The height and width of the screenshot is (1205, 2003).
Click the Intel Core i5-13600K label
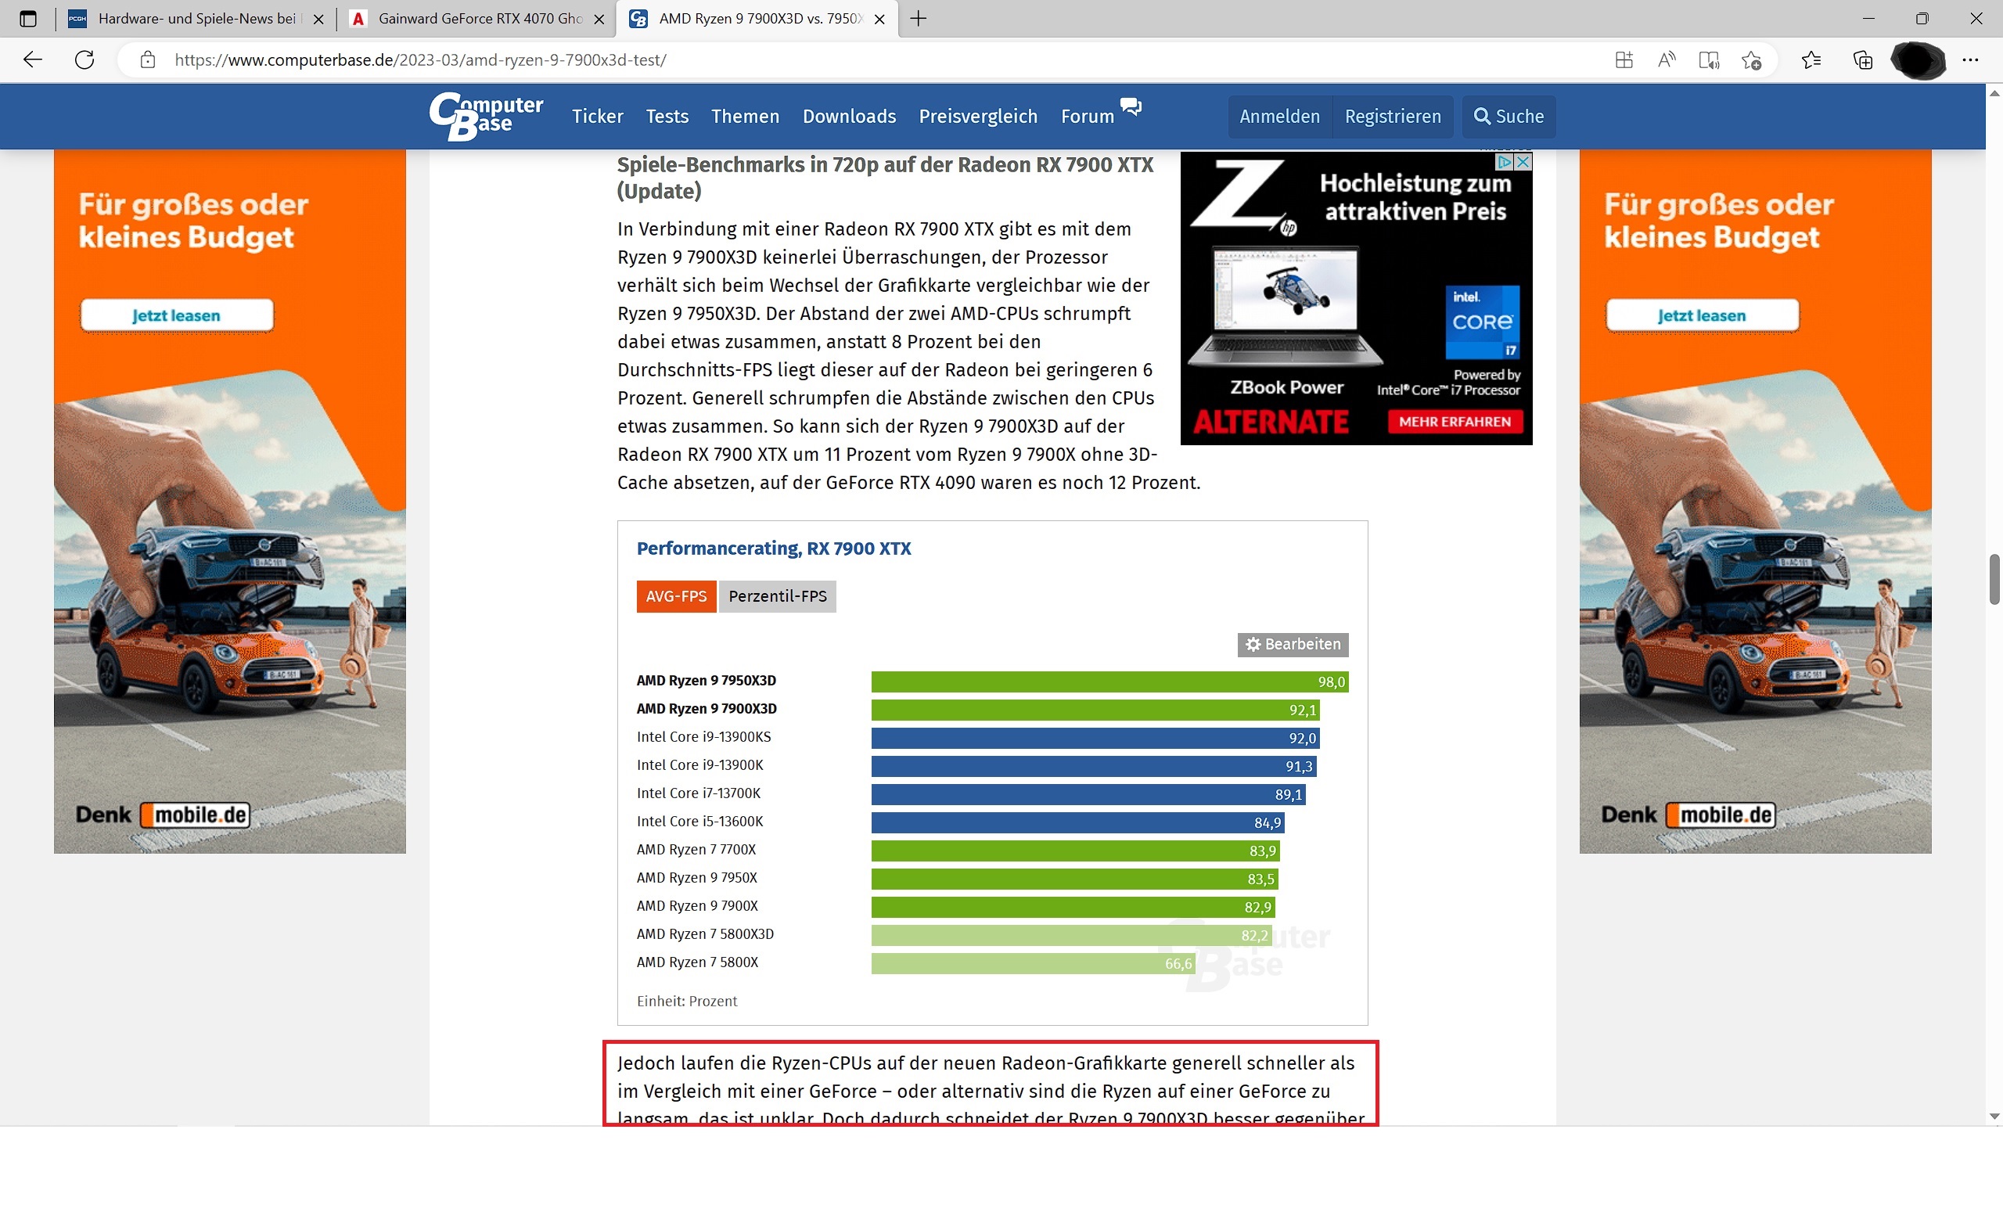click(x=699, y=821)
